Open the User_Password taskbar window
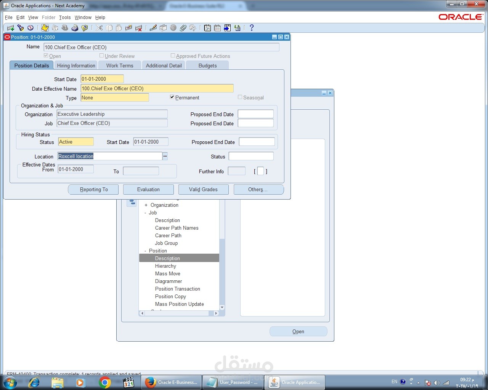The height and width of the screenshot is (390, 488). 233,382
